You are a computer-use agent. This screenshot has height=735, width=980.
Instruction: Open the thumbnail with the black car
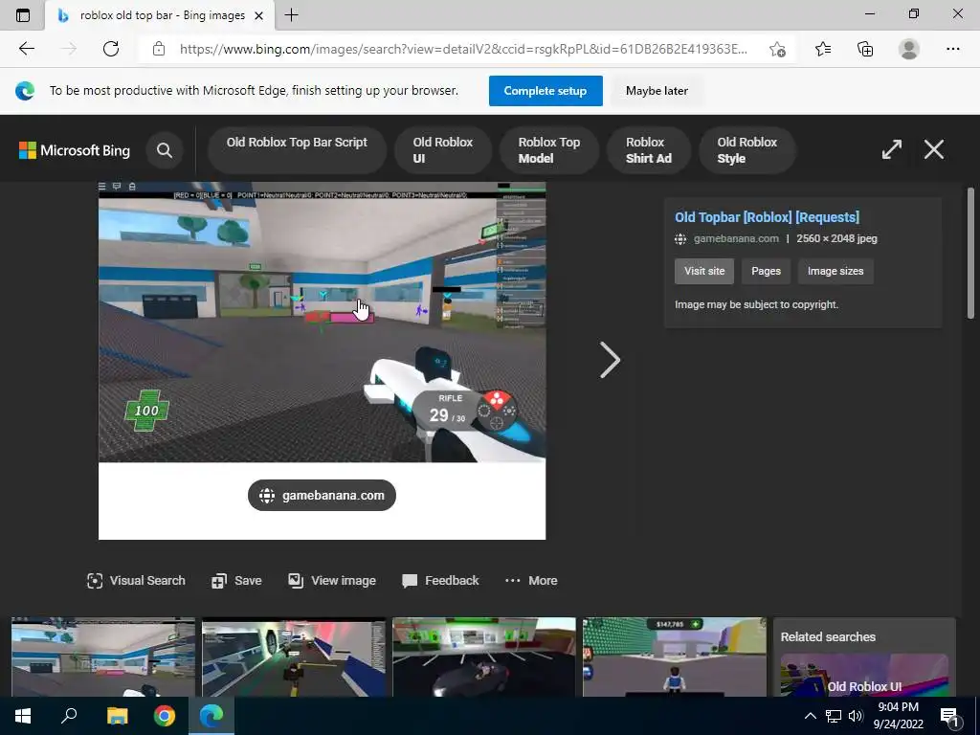483,657
